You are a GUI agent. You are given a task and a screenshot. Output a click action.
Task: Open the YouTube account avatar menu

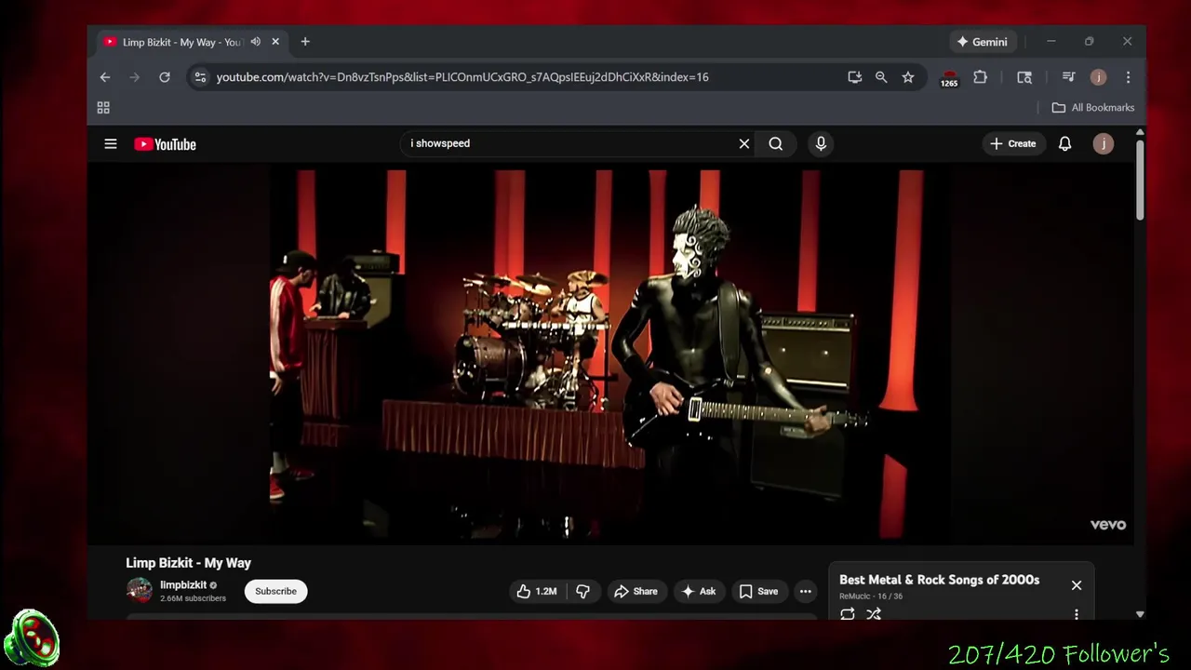tap(1104, 143)
